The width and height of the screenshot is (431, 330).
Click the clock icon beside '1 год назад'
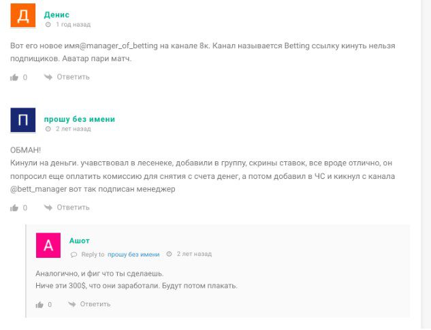48,24
